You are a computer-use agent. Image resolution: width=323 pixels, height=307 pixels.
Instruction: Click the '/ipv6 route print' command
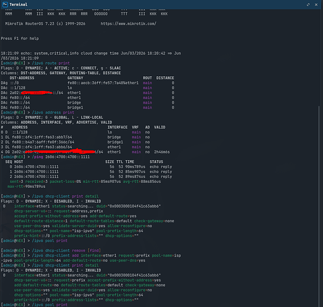(x=50, y=63)
